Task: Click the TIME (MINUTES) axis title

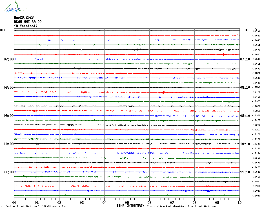Action: click(130, 206)
